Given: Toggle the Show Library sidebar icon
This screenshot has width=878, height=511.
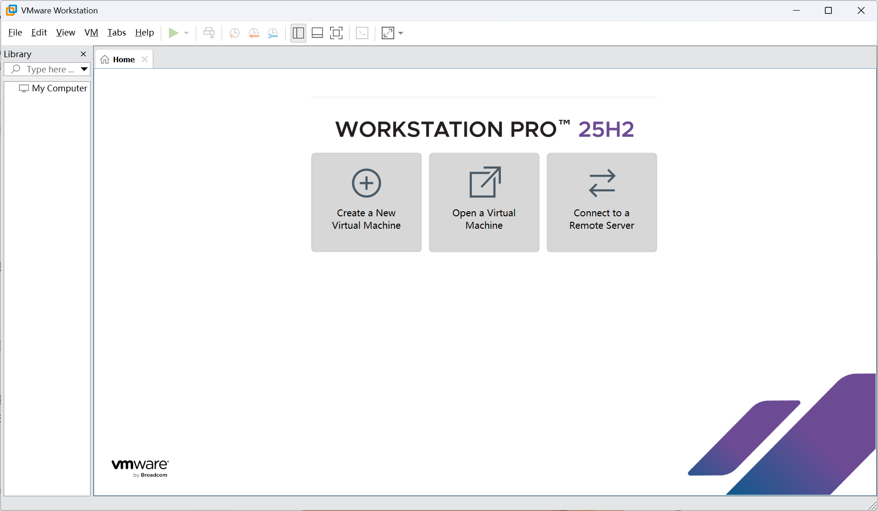Looking at the screenshot, I should [298, 33].
